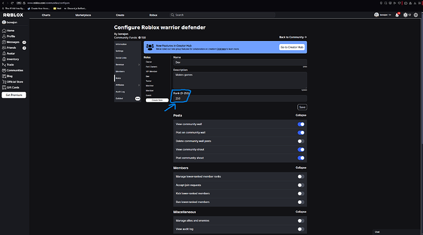This screenshot has width=423, height=235.
Task: Select the Owner role
Action: point(149,62)
